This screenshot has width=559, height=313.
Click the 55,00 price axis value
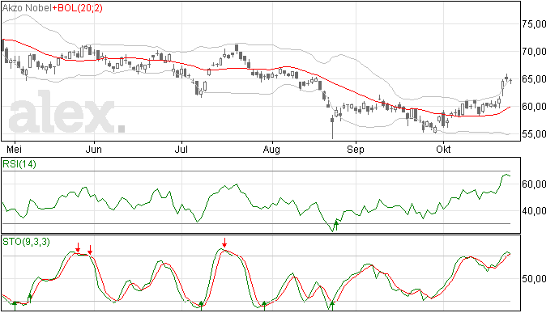534,134
